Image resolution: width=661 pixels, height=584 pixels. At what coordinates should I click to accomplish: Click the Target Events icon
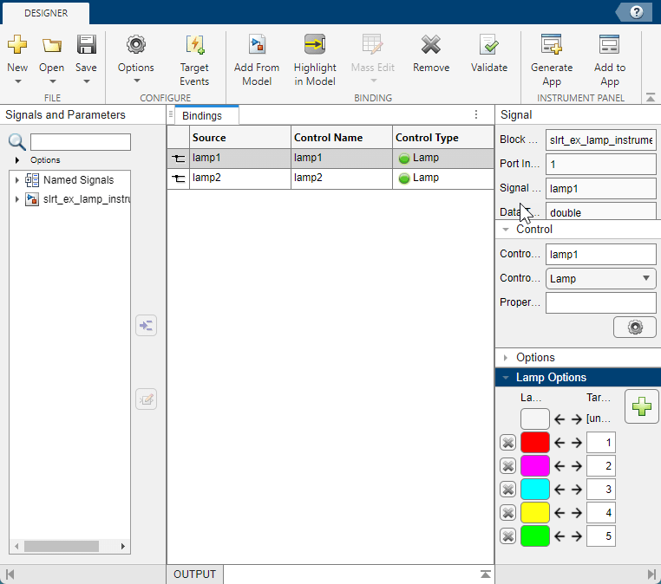click(194, 46)
